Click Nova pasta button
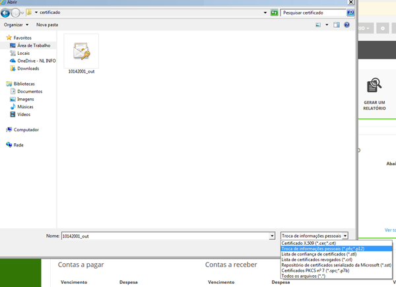 (47, 24)
